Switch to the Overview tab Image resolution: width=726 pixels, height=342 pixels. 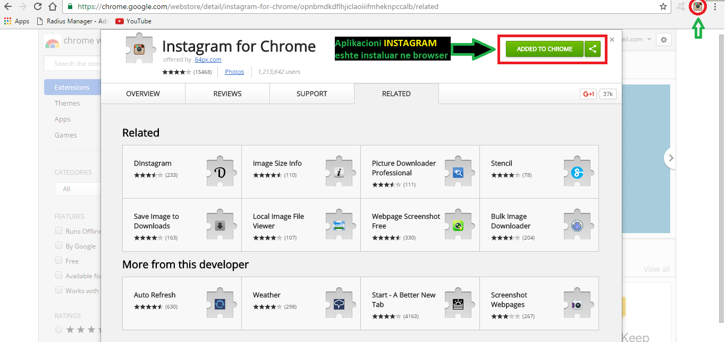[143, 93]
